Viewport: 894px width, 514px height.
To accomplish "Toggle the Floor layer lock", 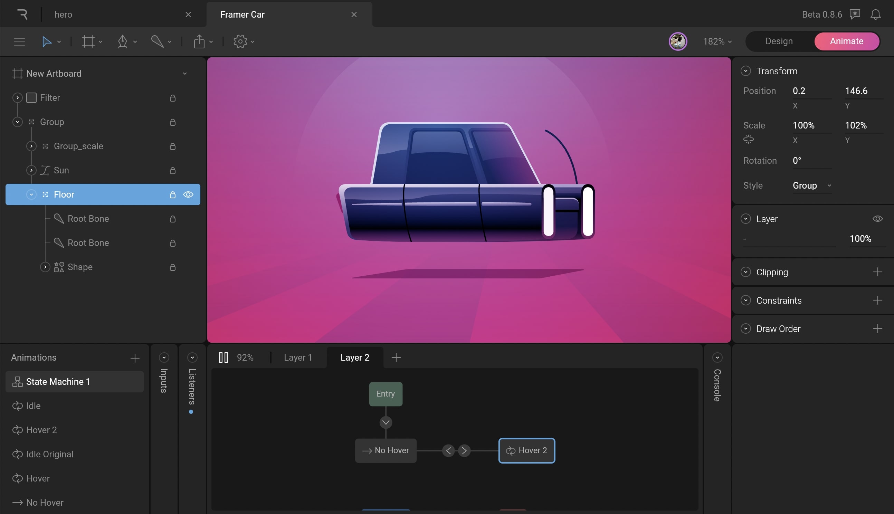I will 173,194.
